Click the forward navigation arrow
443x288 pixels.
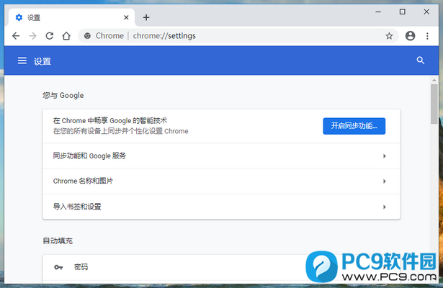(32, 36)
